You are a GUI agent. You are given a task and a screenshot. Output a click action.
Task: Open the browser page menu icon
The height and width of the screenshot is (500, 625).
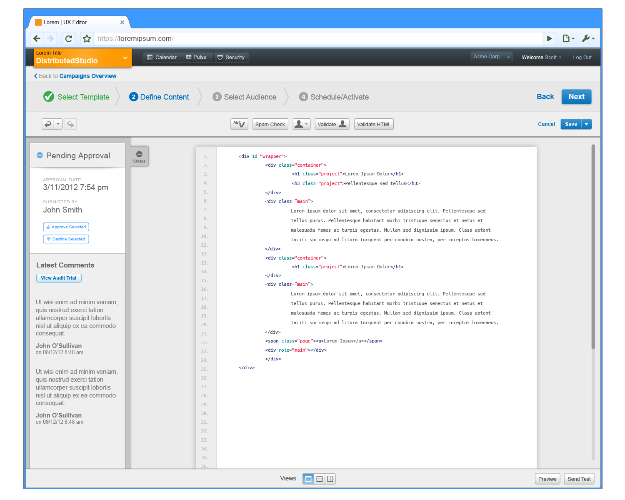coord(568,38)
